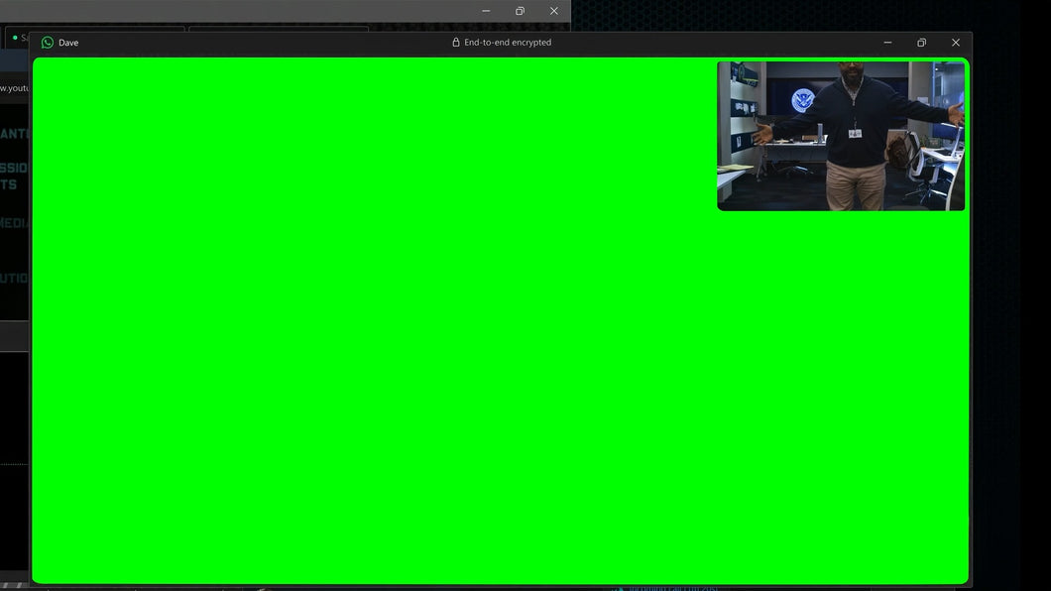Open the partially hidden MEDIA menu item
Image resolution: width=1051 pixels, height=591 pixels.
point(14,223)
